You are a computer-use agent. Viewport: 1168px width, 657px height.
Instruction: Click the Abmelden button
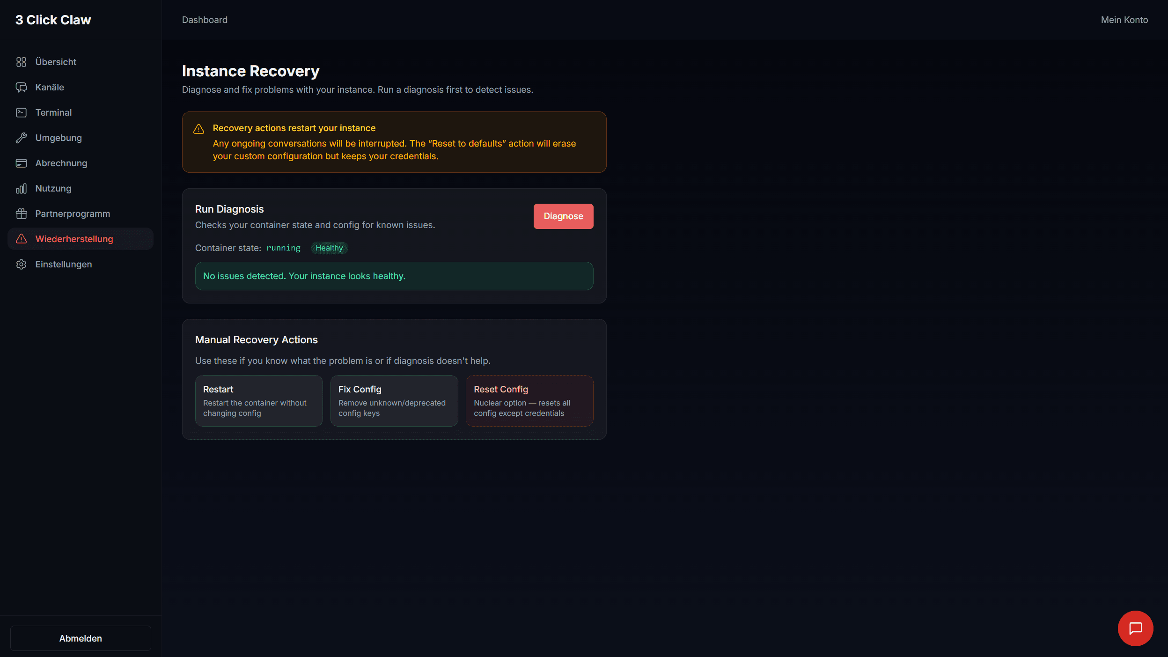[81, 638]
